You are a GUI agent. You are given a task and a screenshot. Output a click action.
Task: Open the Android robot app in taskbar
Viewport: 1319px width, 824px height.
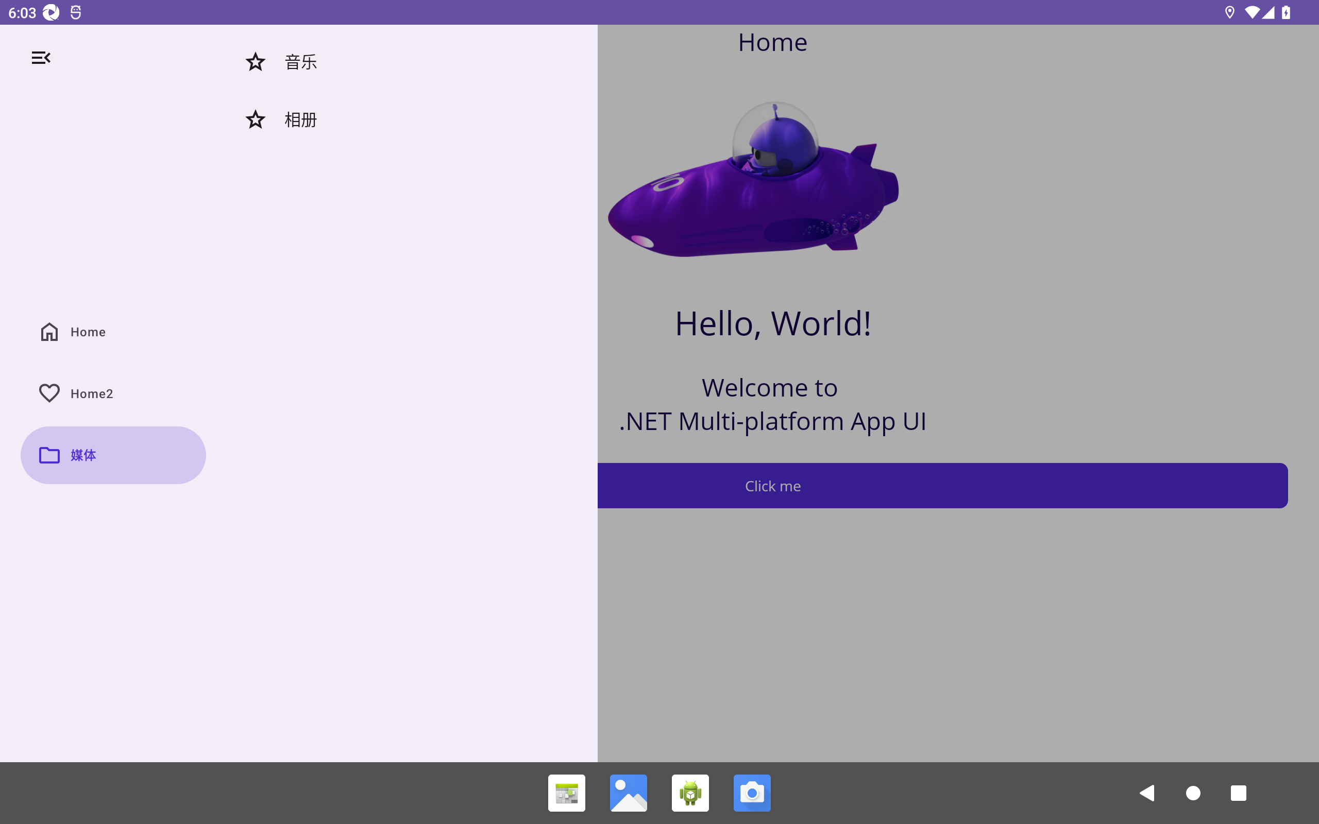point(690,793)
